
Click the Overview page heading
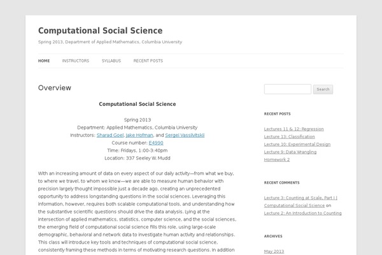tap(55, 88)
